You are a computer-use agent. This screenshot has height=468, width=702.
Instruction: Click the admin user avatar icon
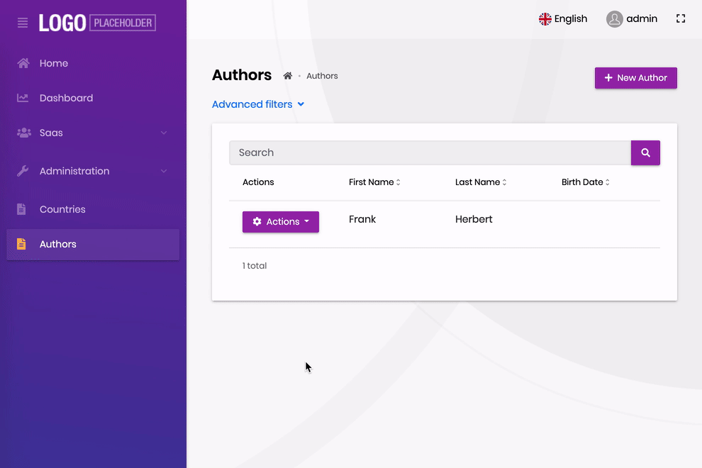point(614,19)
